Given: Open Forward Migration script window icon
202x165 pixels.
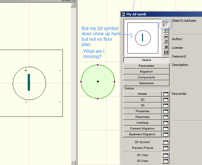Looking at the screenshot, I should point(166,129).
